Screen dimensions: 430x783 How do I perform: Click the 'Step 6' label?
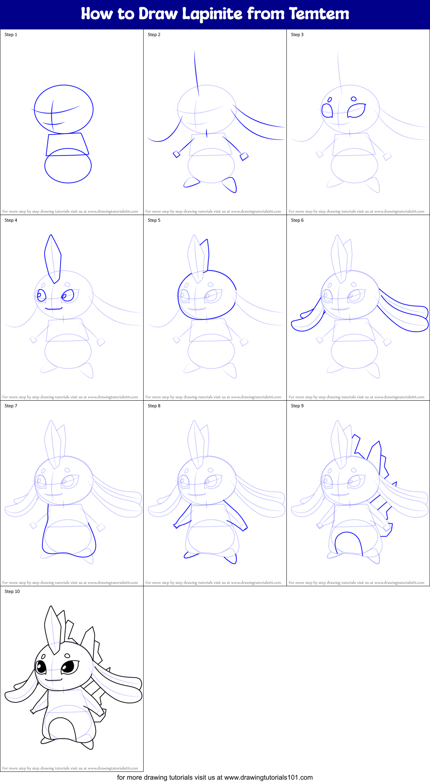(297, 220)
